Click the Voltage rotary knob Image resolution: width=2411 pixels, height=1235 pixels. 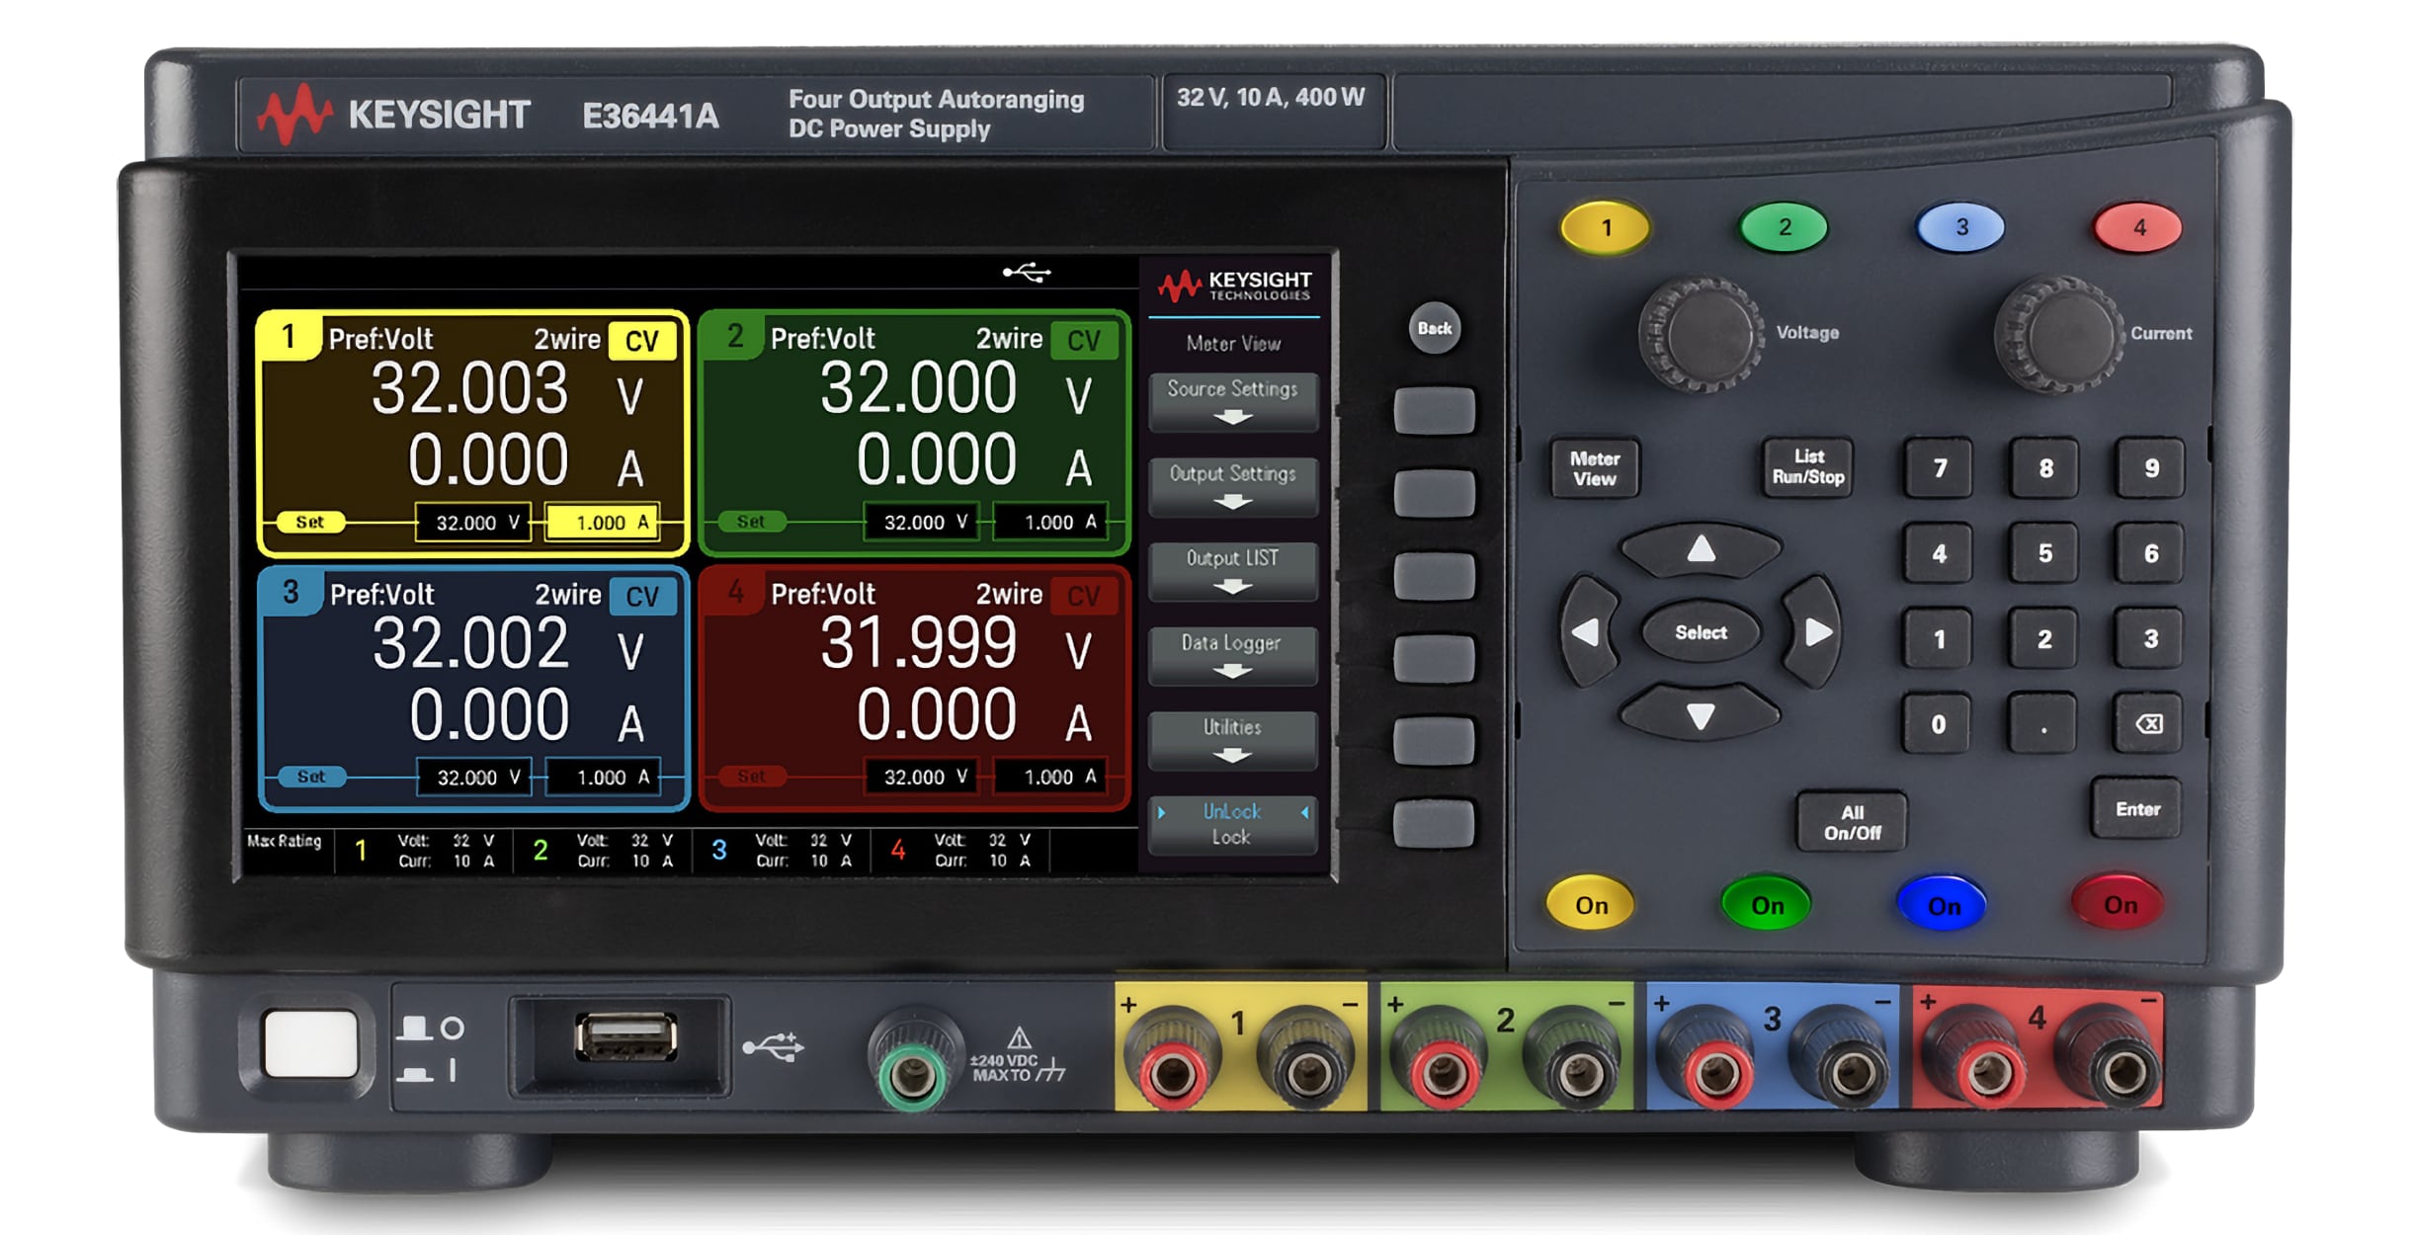[x=1702, y=334]
